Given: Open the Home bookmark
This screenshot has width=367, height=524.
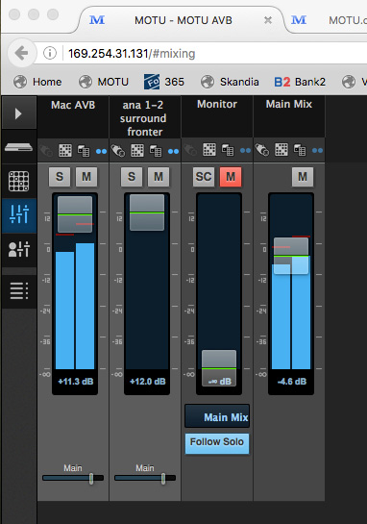Looking at the screenshot, I should [x=37, y=82].
